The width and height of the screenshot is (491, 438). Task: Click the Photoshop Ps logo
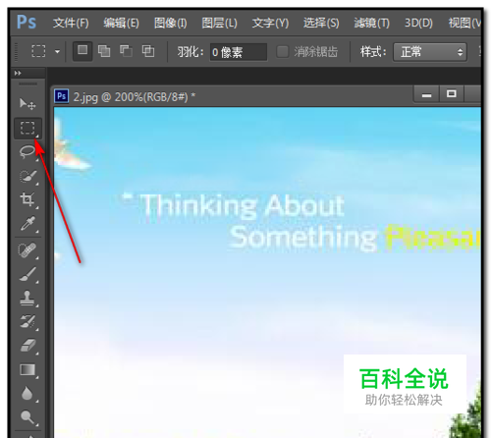point(27,23)
